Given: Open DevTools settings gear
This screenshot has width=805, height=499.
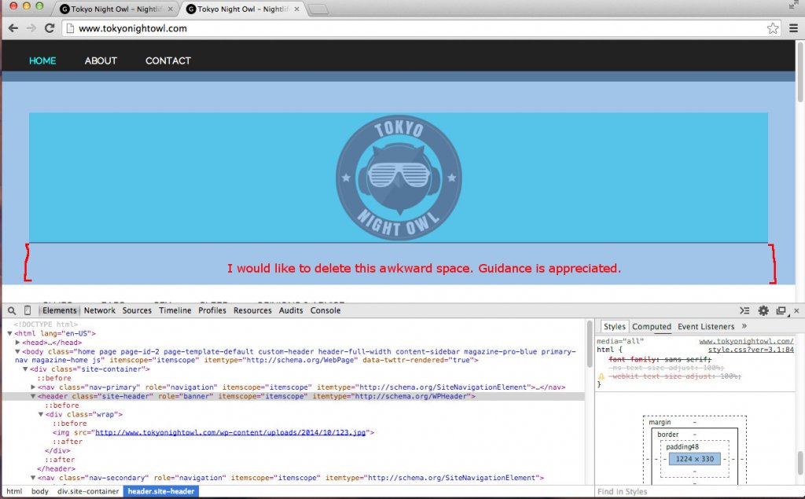Looking at the screenshot, I should 763,310.
